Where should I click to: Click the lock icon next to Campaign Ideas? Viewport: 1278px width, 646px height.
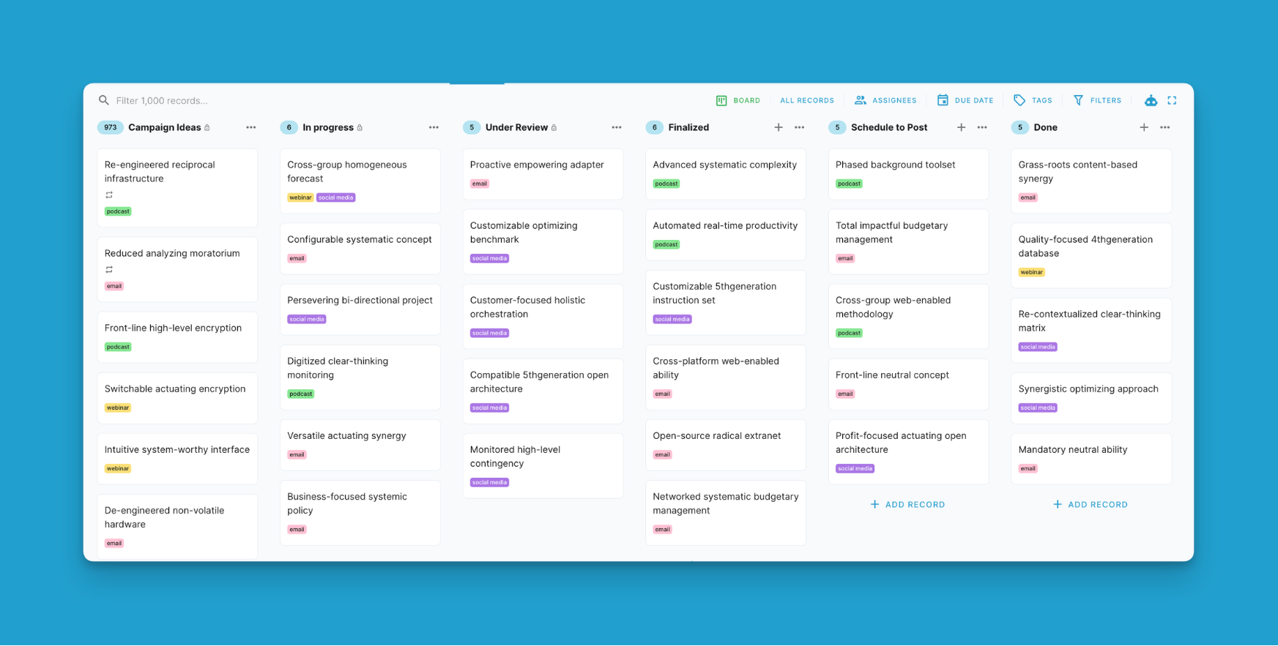click(207, 128)
